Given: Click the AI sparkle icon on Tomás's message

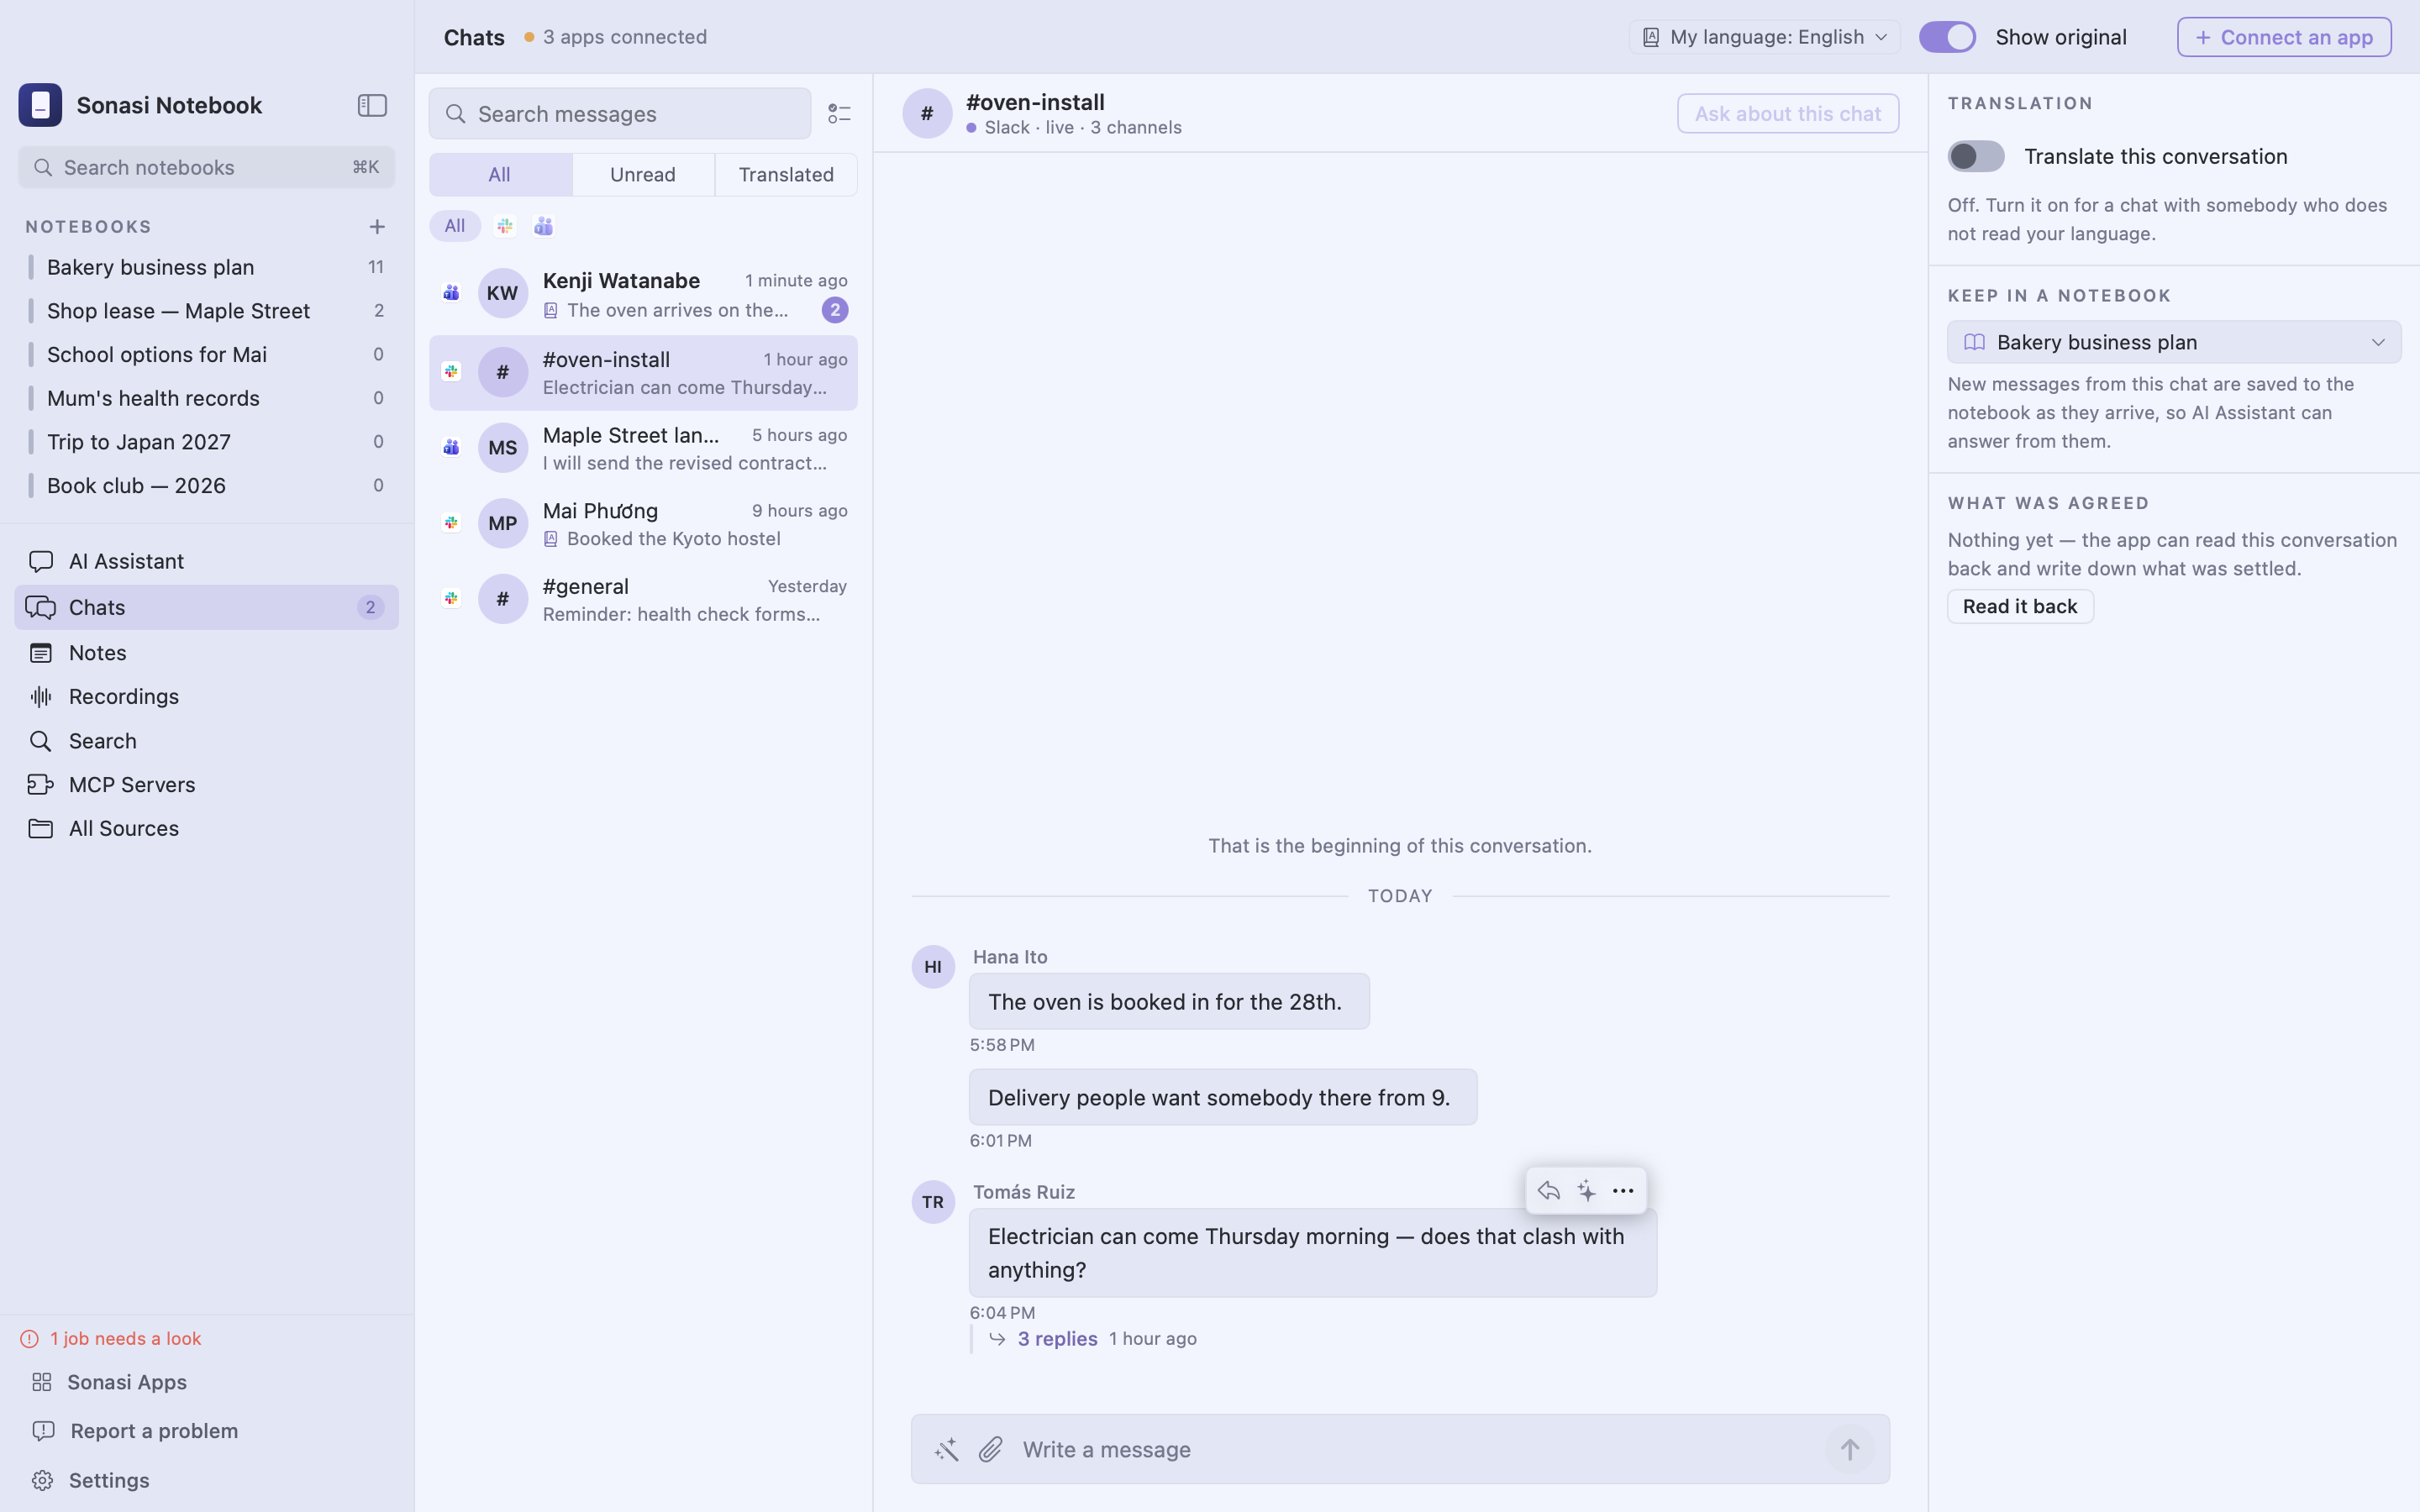Looking at the screenshot, I should tap(1586, 1190).
